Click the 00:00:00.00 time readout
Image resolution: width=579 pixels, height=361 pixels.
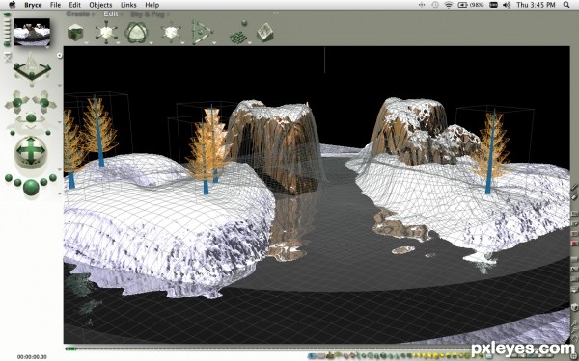[x=32, y=356]
